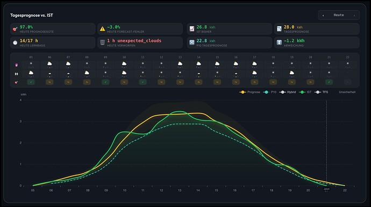This screenshot has height=207, width=371.
Task: Click the Heute date selector label
Action: tap(339, 15)
